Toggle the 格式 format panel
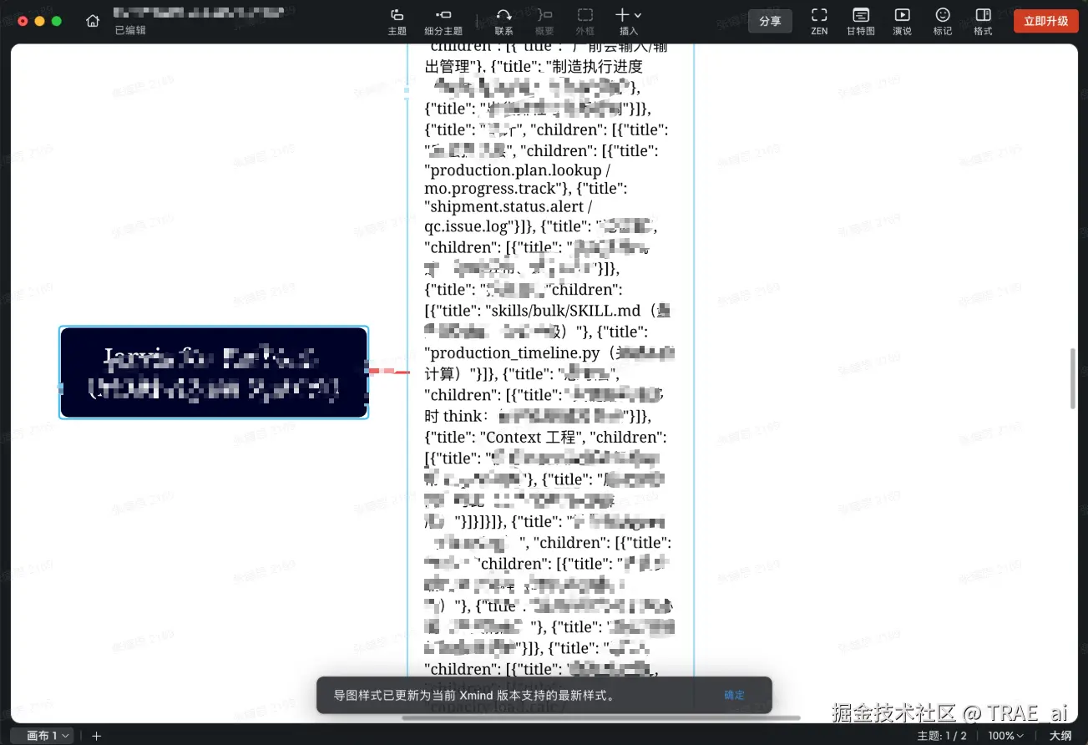This screenshot has width=1088, height=745. [x=984, y=22]
